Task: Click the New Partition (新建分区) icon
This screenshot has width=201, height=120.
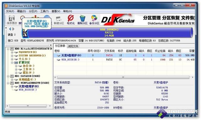Action: (59, 20)
